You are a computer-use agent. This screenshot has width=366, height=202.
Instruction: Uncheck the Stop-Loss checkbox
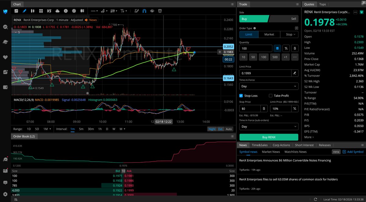241,96
